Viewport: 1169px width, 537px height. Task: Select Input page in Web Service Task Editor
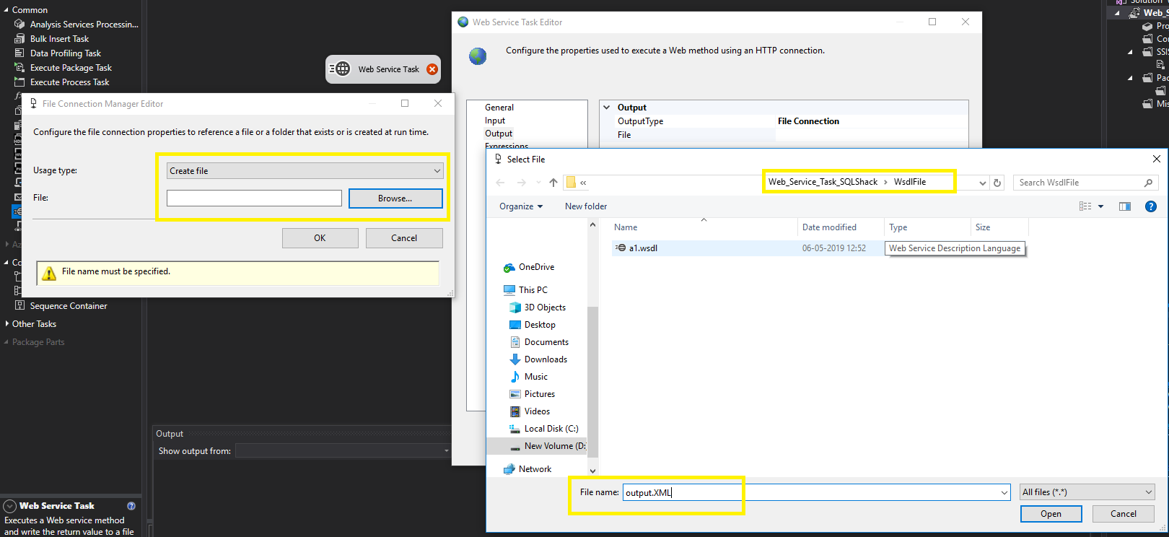tap(495, 121)
